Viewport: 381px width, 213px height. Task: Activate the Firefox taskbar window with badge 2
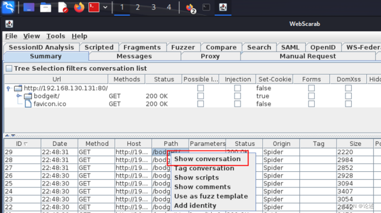point(191,8)
